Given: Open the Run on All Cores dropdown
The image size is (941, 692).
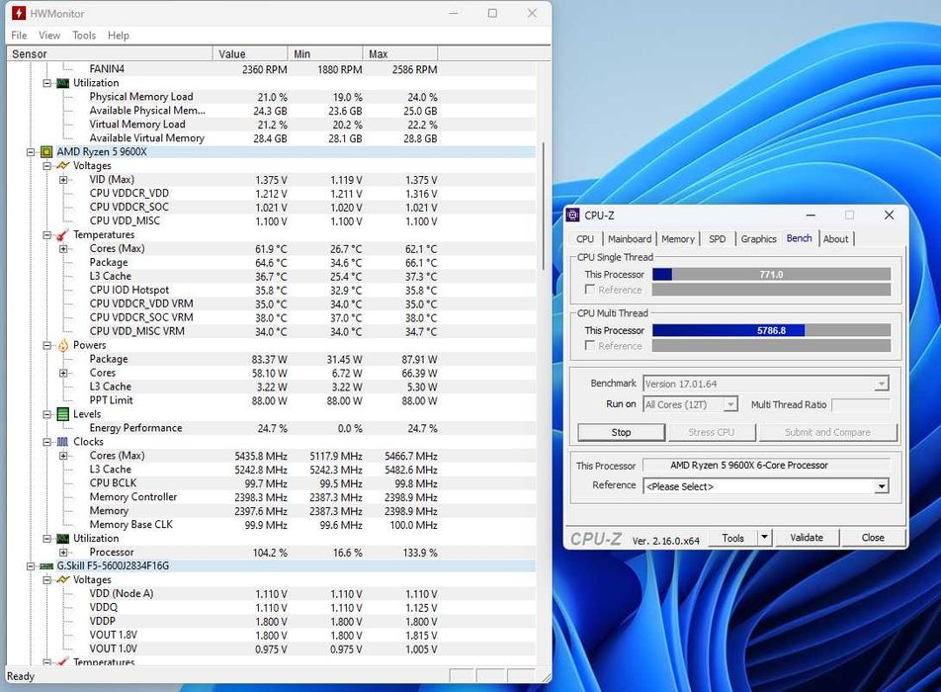Looking at the screenshot, I should [730, 404].
